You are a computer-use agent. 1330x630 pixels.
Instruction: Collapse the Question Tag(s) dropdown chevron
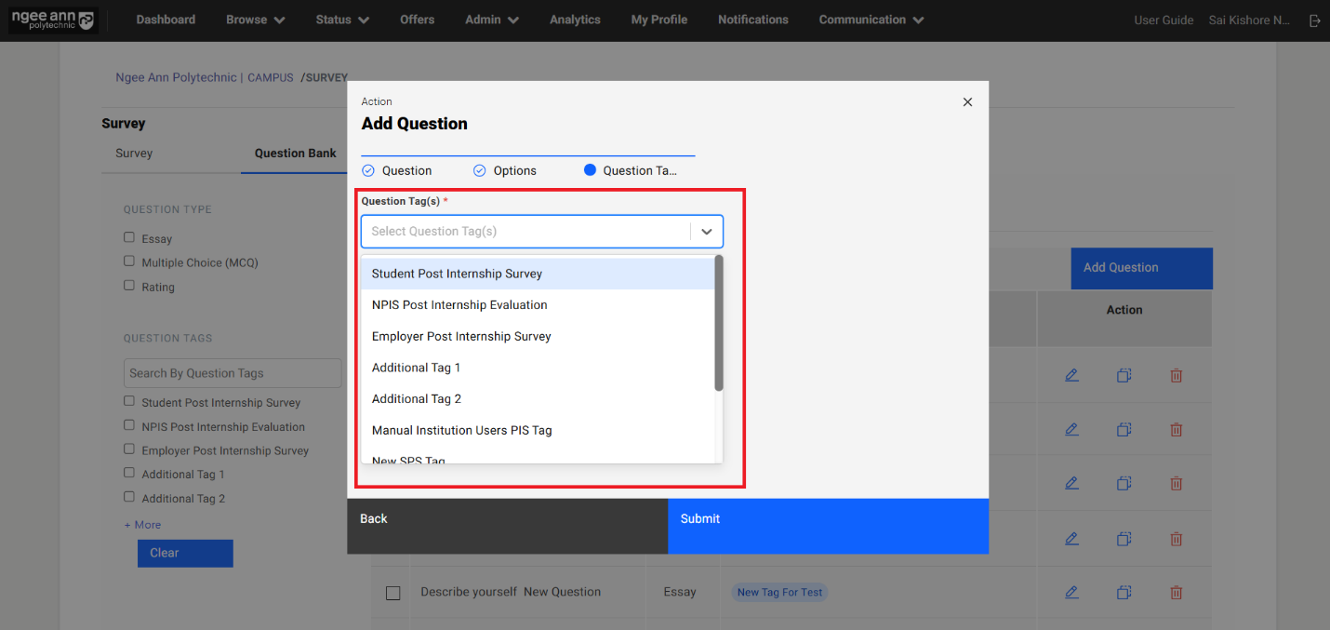[x=706, y=232]
